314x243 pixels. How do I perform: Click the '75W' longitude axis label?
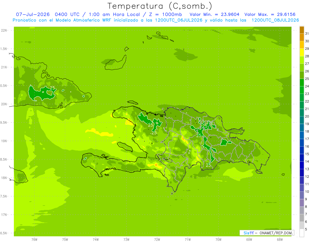coord(65,240)
